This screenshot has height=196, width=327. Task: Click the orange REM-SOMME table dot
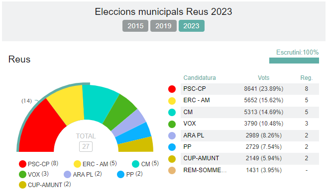pos(172,170)
